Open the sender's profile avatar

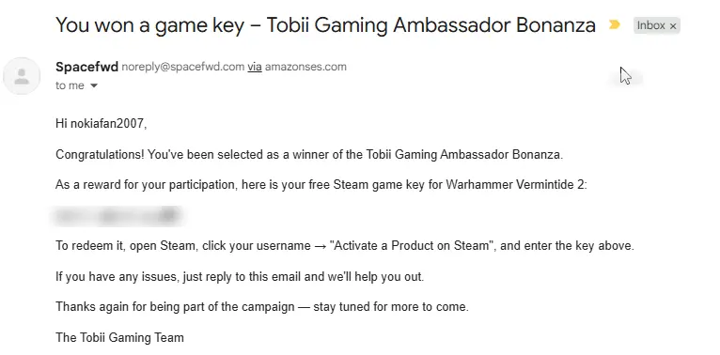[22, 76]
